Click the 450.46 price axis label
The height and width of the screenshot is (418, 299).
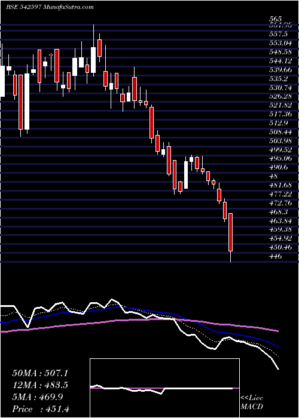coord(281,247)
